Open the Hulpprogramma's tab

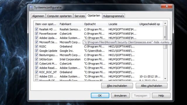pyautogui.click(x=113, y=16)
